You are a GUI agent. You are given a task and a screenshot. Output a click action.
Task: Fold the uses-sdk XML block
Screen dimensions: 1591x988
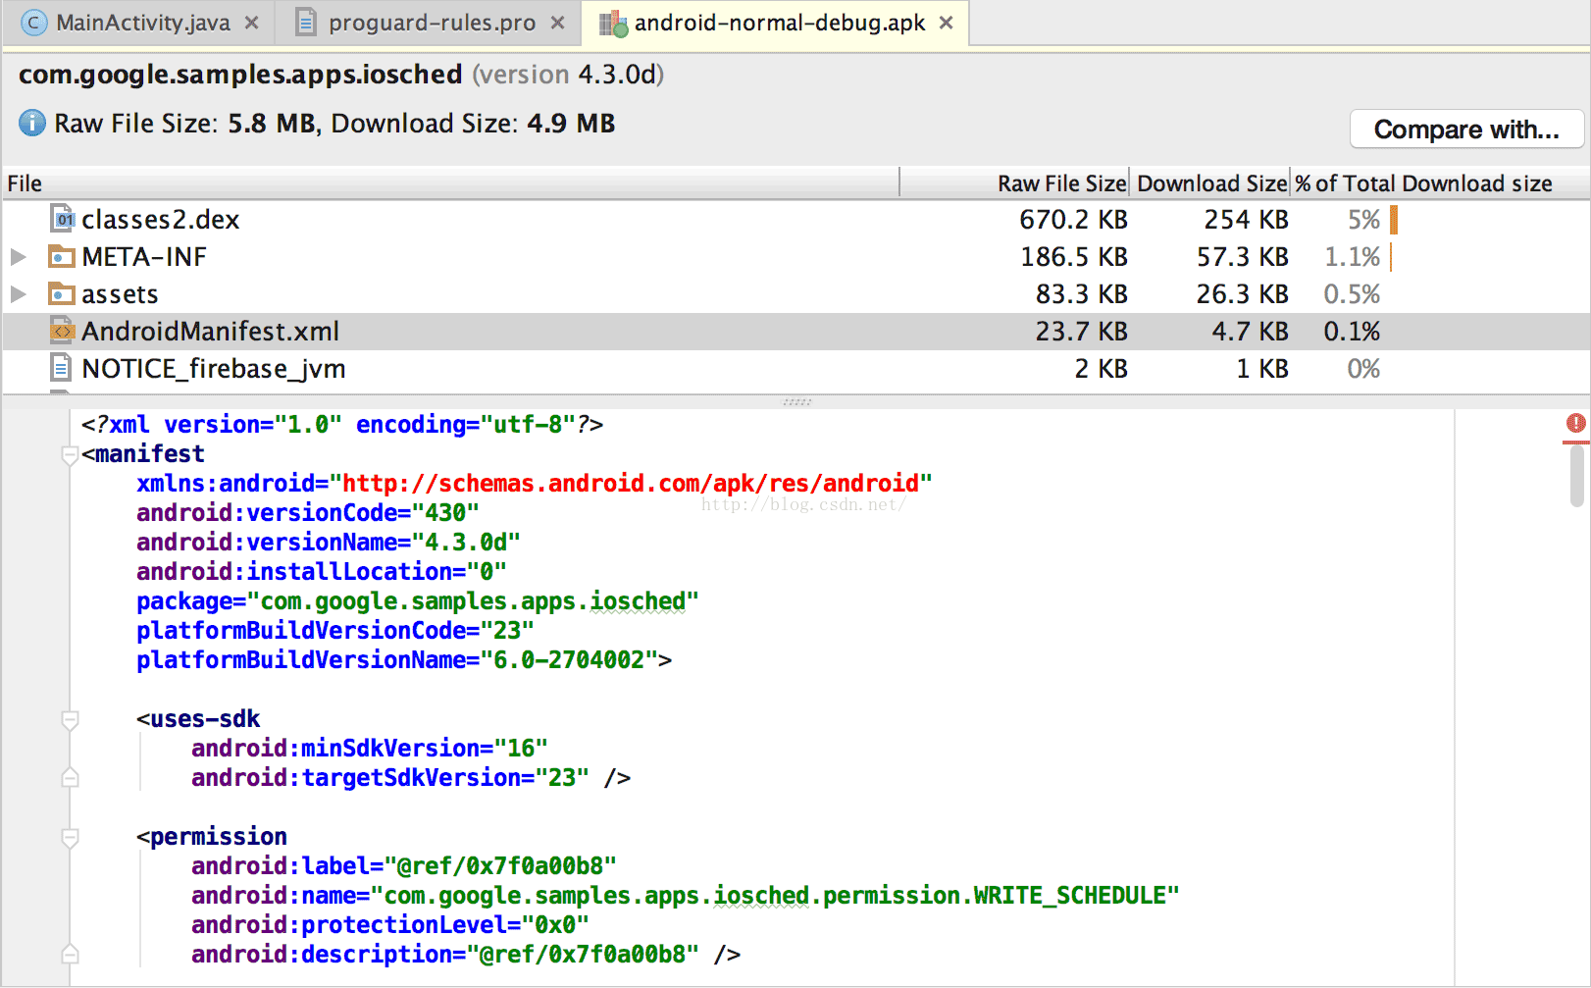pos(70,720)
